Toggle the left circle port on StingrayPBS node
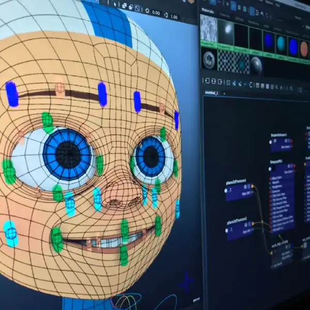The height and width of the screenshot is (310, 310). [x=270, y=169]
